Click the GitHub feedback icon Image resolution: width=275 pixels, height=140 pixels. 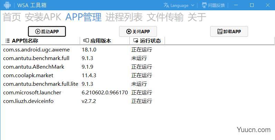[204, 5]
